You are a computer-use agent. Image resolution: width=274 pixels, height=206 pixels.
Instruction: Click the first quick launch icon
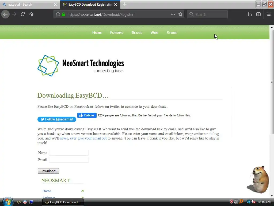pos(19,202)
